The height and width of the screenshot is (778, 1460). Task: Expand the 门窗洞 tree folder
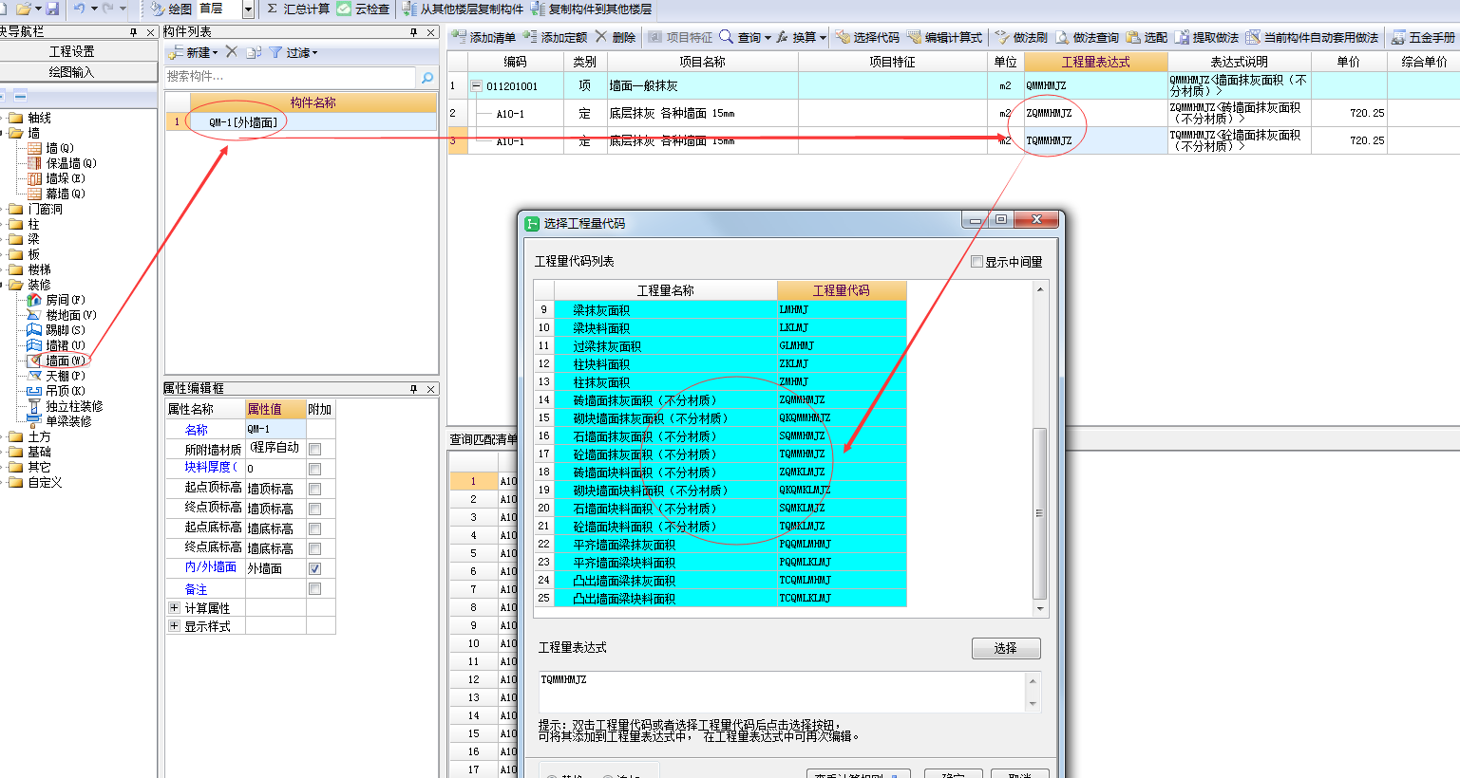click(4, 209)
